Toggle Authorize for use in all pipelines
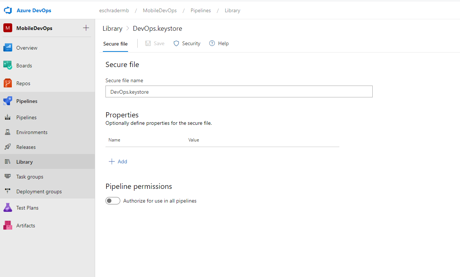Image resolution: width=460 pixels, height=277 pixels. click(113, 201)
